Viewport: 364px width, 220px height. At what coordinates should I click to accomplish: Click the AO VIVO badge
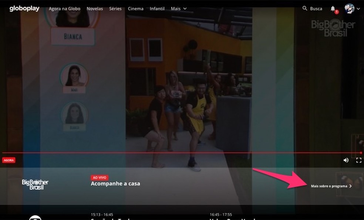[x=100, y=177]
